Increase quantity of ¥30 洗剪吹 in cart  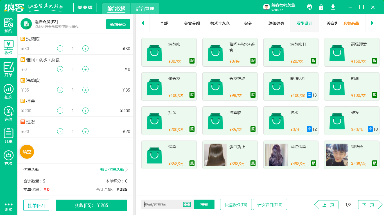coord(85,48)
